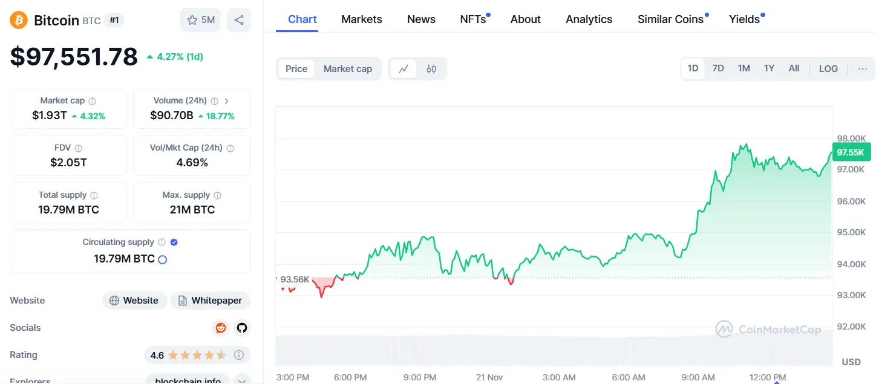Open the NFTs tab
This screenshot has height=384, width=876.
(x=473, y=19)
